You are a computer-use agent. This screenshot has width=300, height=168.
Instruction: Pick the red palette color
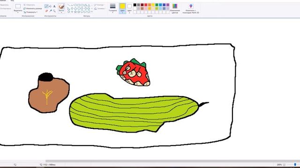pyautogui.click(x=146, y=5)
